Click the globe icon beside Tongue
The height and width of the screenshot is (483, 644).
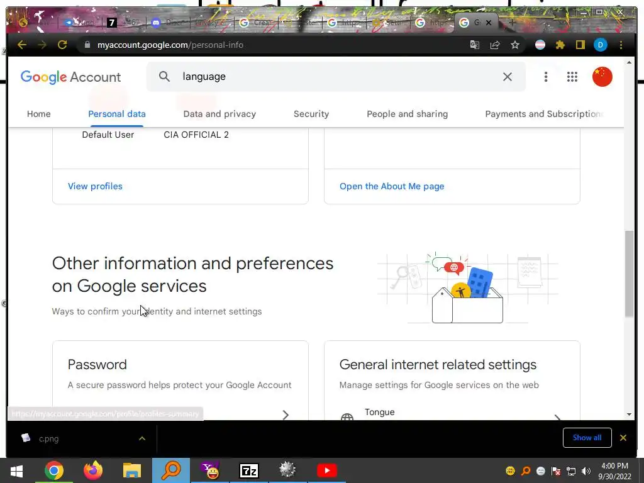coord(347,416)
